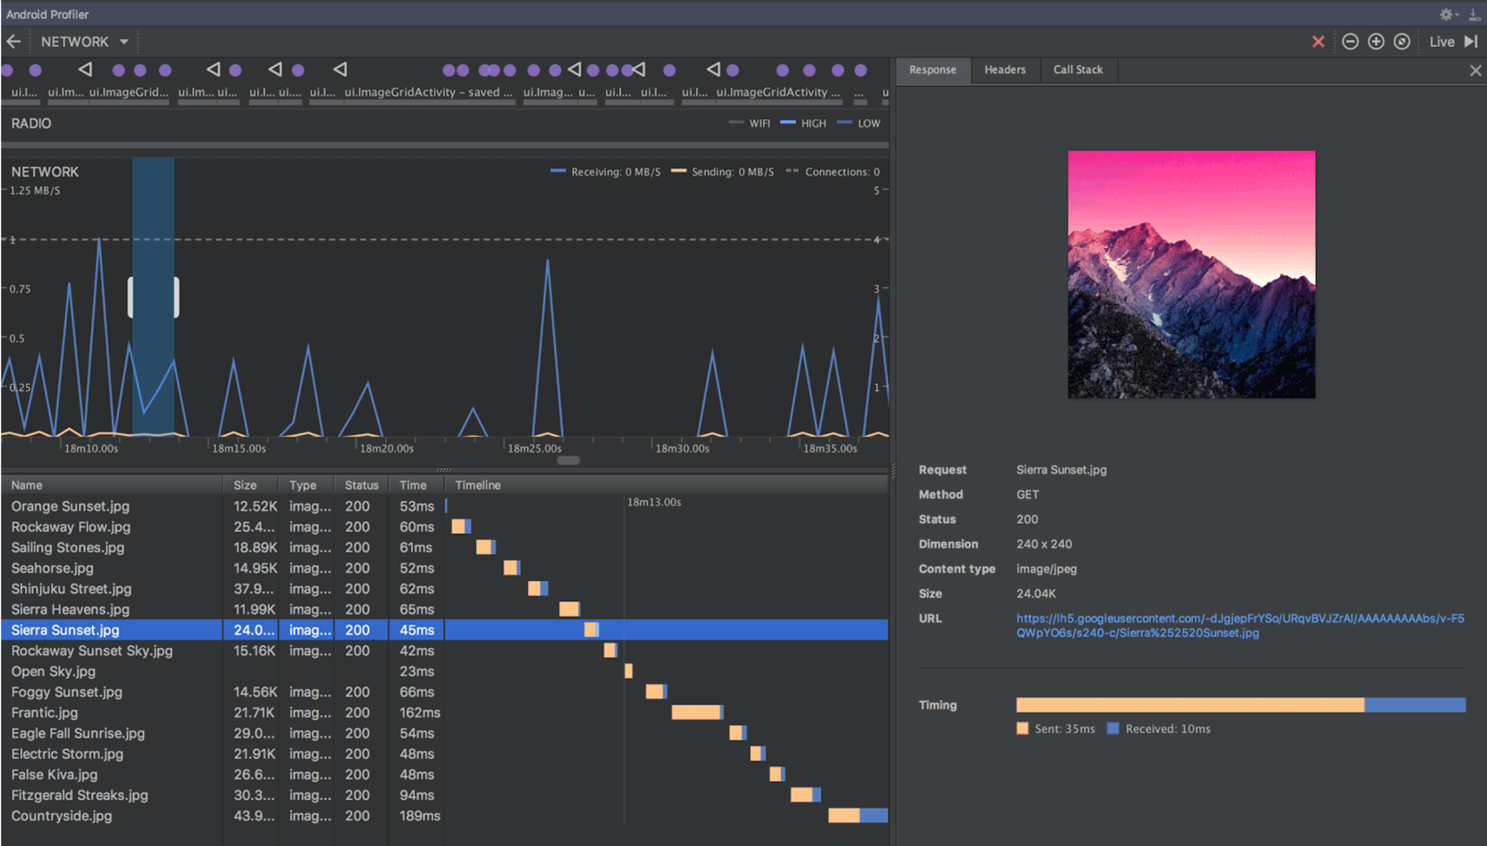Select the Countryside.jpg request row
Image resolution: width=1487 pixels, height=846 pixels.
pos(62,816)
